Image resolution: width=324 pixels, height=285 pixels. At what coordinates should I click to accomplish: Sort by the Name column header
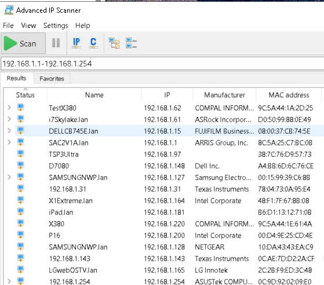pos(94,95)
